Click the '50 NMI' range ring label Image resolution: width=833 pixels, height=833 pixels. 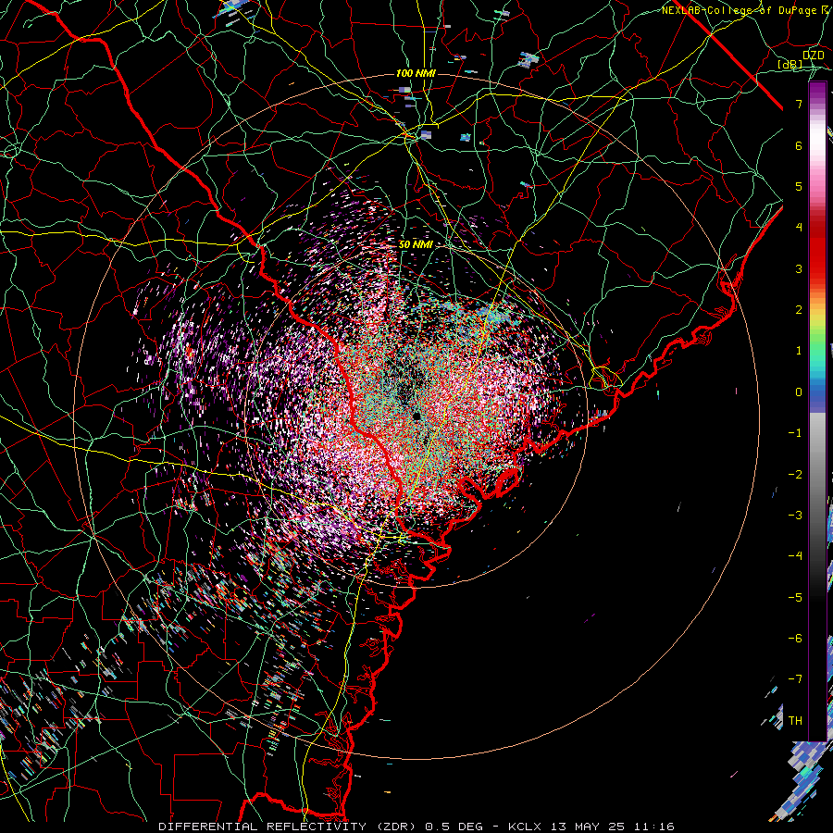tap(416, 244)
